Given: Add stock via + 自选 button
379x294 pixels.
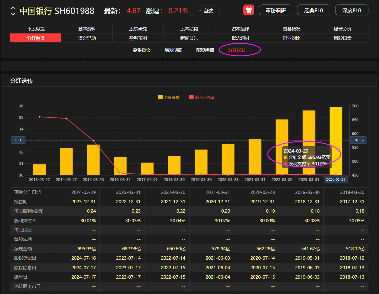Looking at the screenshot, I should tap(206, 11).
